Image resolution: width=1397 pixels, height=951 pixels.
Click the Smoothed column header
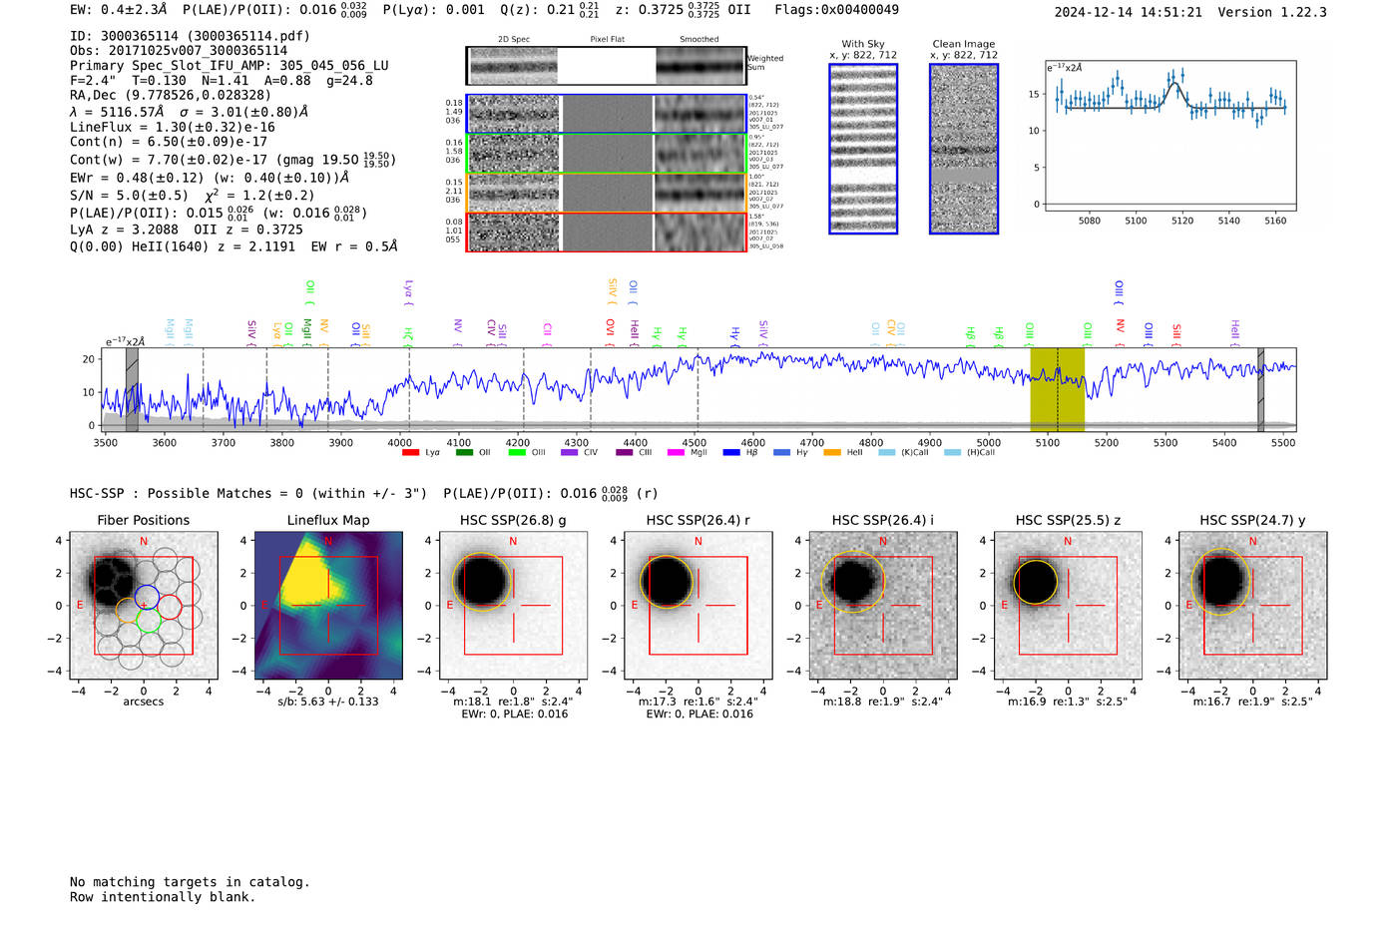point(699,40)
